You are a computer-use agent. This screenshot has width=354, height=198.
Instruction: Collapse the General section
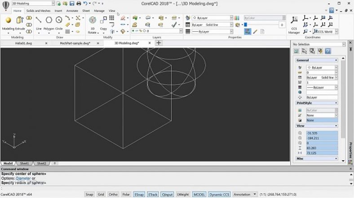(x=336, y=60)
